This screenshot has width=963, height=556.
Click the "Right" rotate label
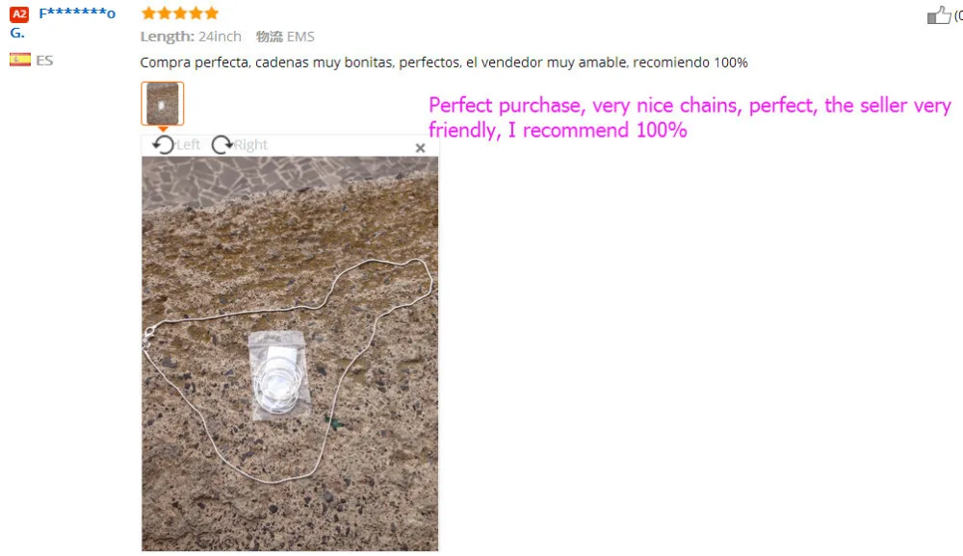tap(250, 145)
